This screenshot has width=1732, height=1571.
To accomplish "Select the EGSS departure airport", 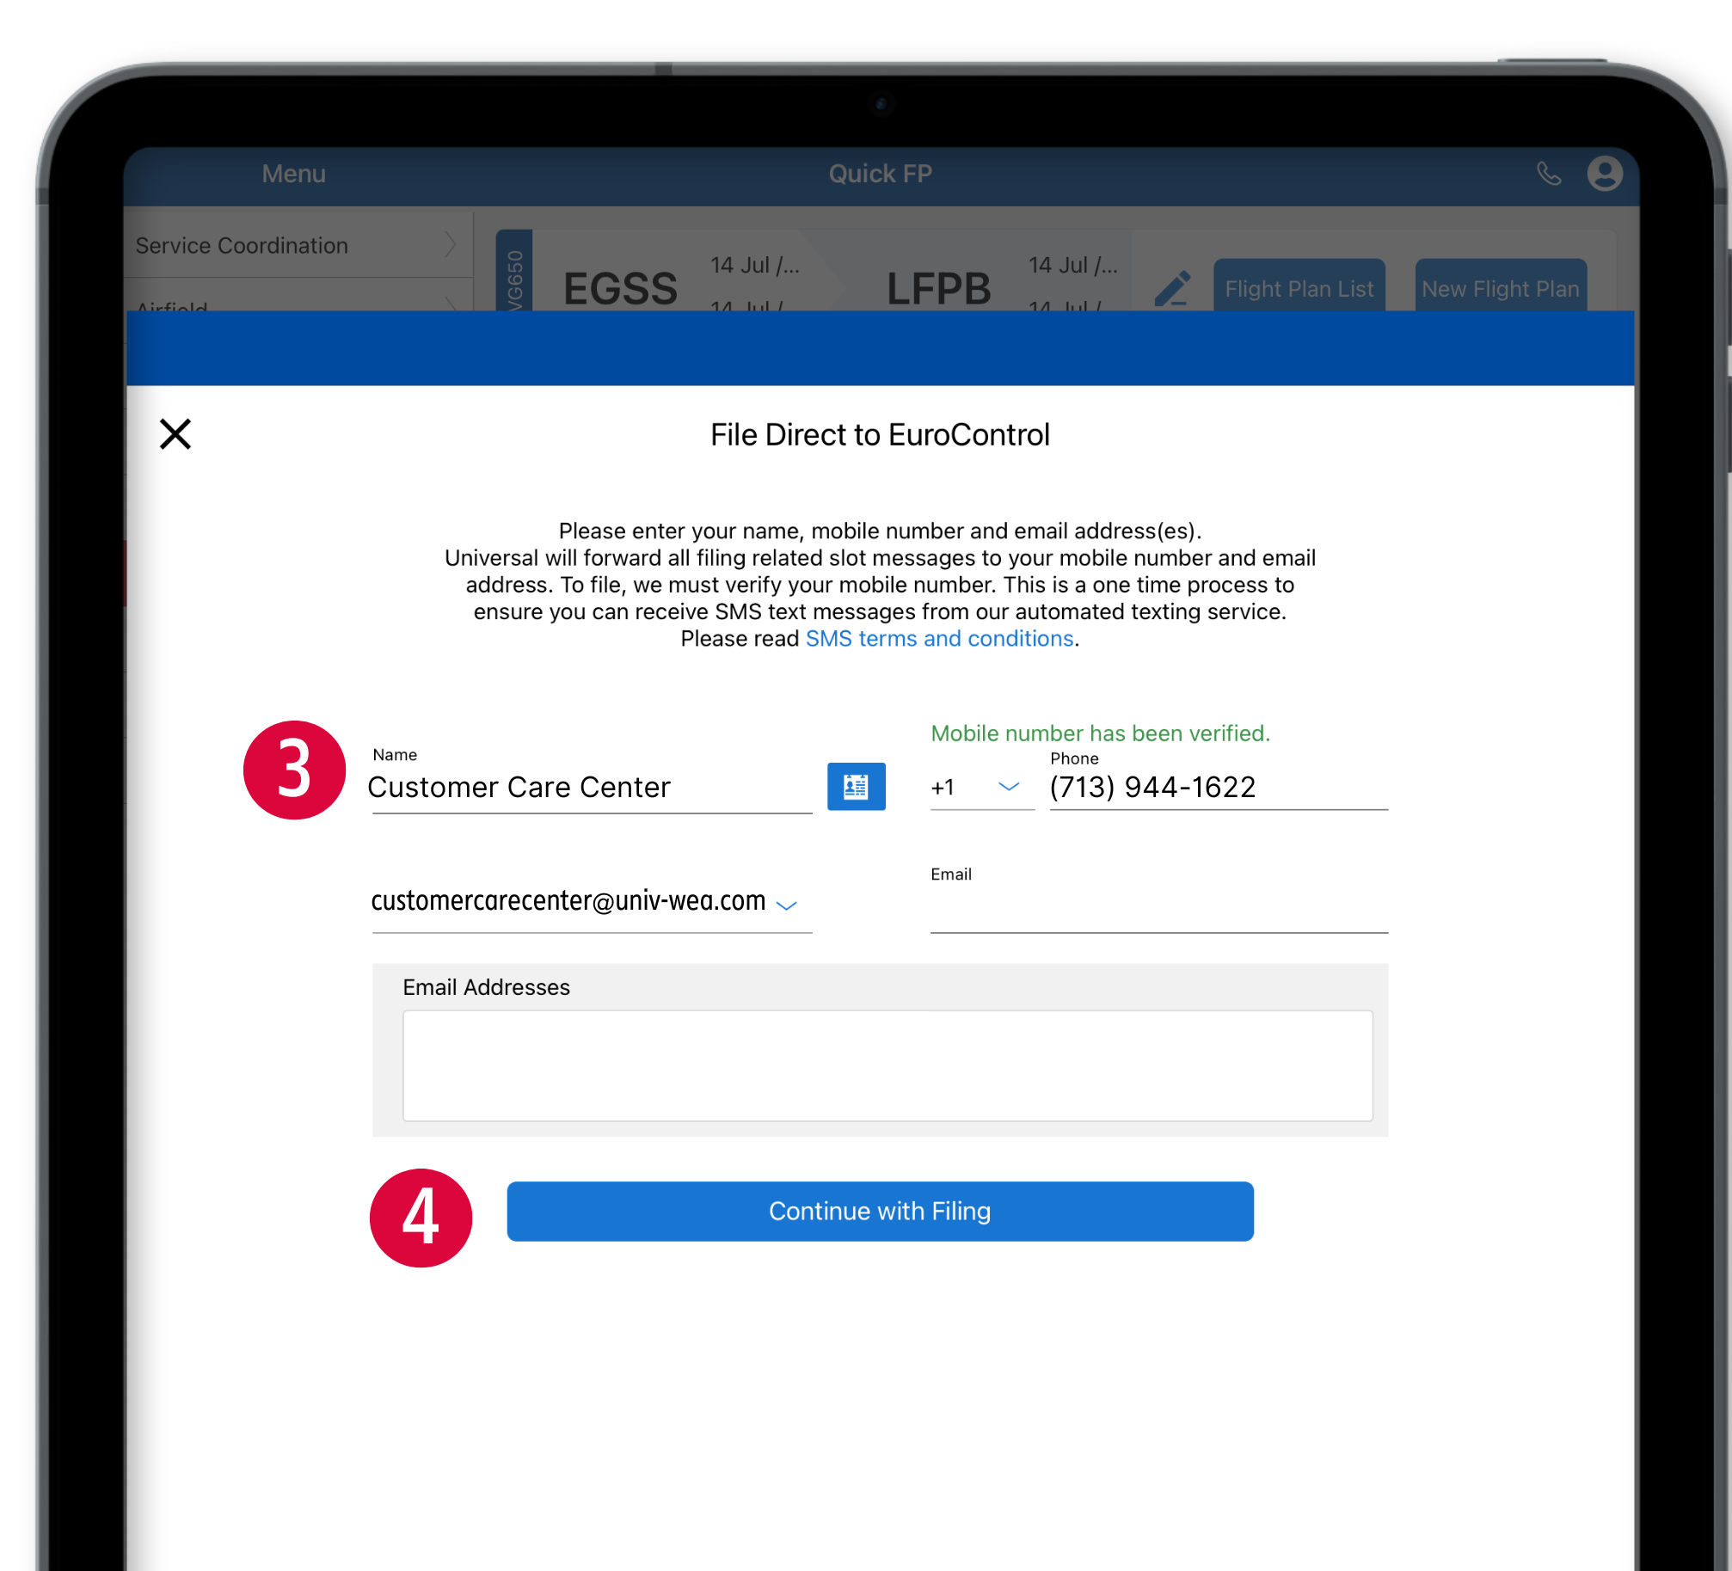I will click(x=620, y=289).
